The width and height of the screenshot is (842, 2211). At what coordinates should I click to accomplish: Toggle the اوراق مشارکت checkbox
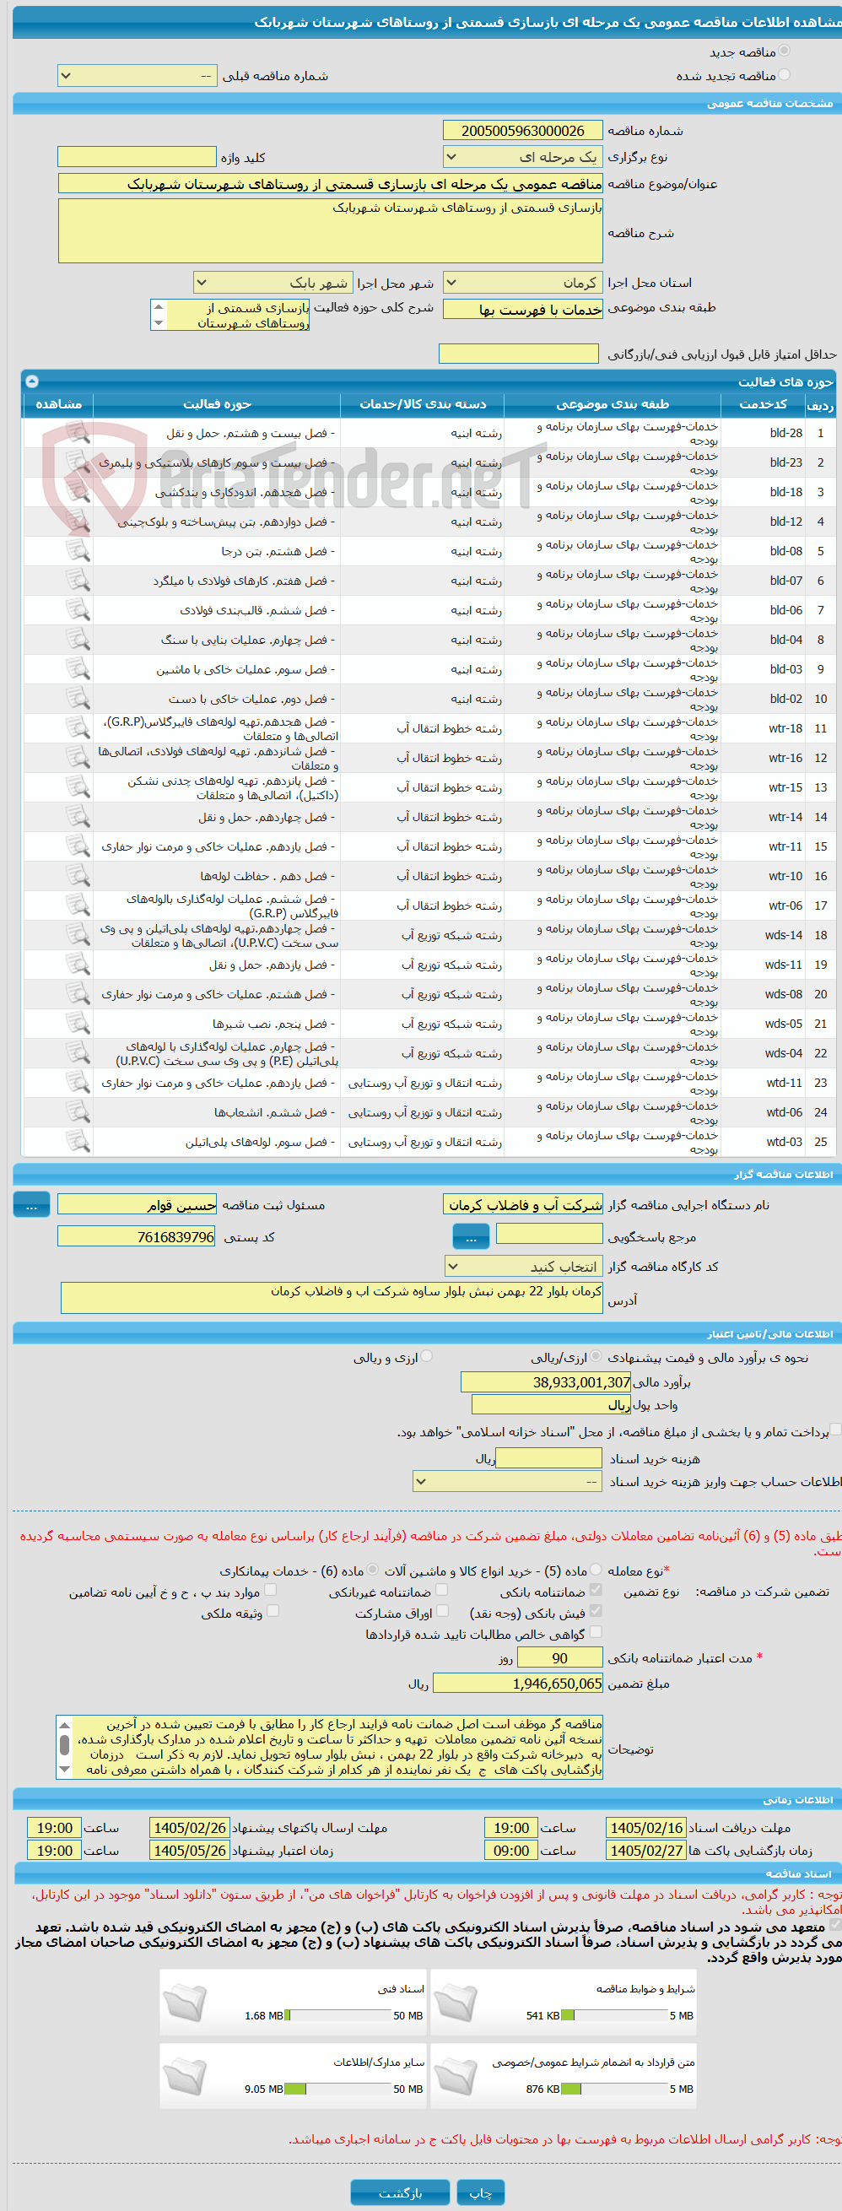point(443,1611)
